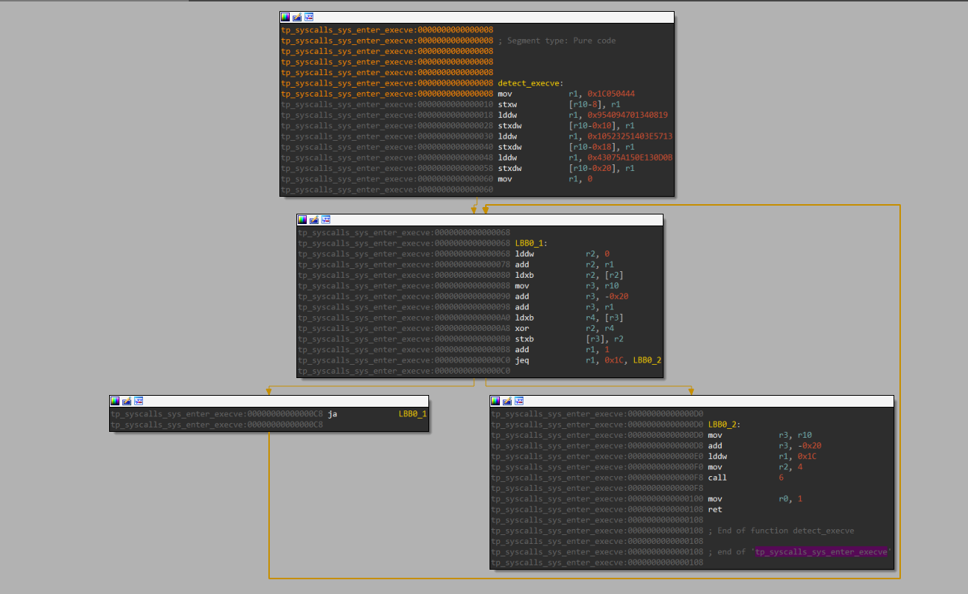
Task: Click third title-bar icon on LBB0_1 loop node
Action: click(326, 220)
